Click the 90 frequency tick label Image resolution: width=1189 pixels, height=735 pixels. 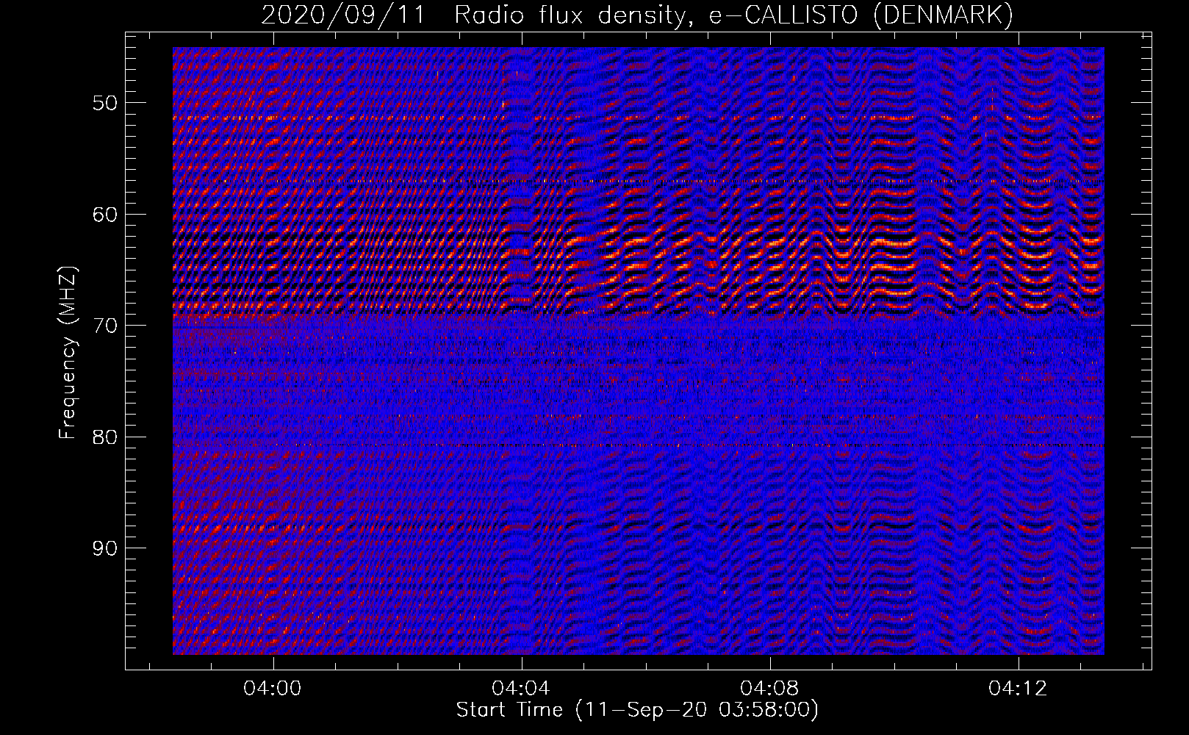104,548
